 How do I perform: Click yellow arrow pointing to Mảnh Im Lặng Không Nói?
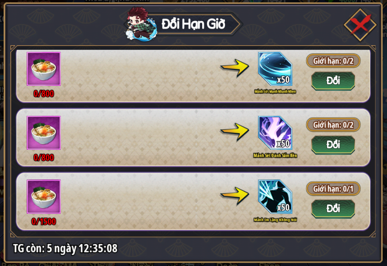pos(235,196)
